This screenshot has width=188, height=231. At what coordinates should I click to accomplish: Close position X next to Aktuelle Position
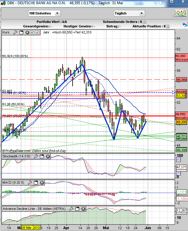click(168, 26)
